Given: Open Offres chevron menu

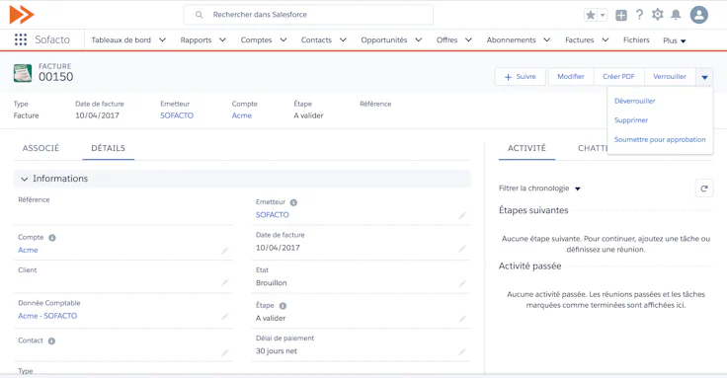Looking at the screenshot, I should point(469,39).
